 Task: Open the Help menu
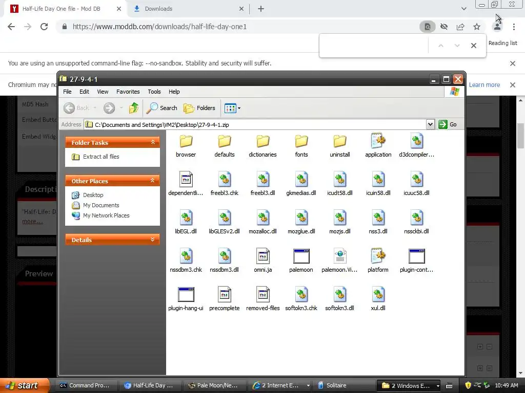pyautogui.click(x=174, y=92)
